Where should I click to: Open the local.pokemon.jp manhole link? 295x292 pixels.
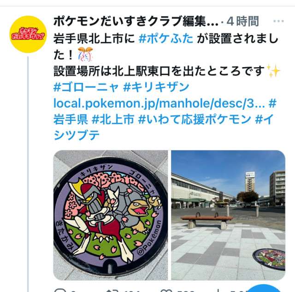pos(159,103)
